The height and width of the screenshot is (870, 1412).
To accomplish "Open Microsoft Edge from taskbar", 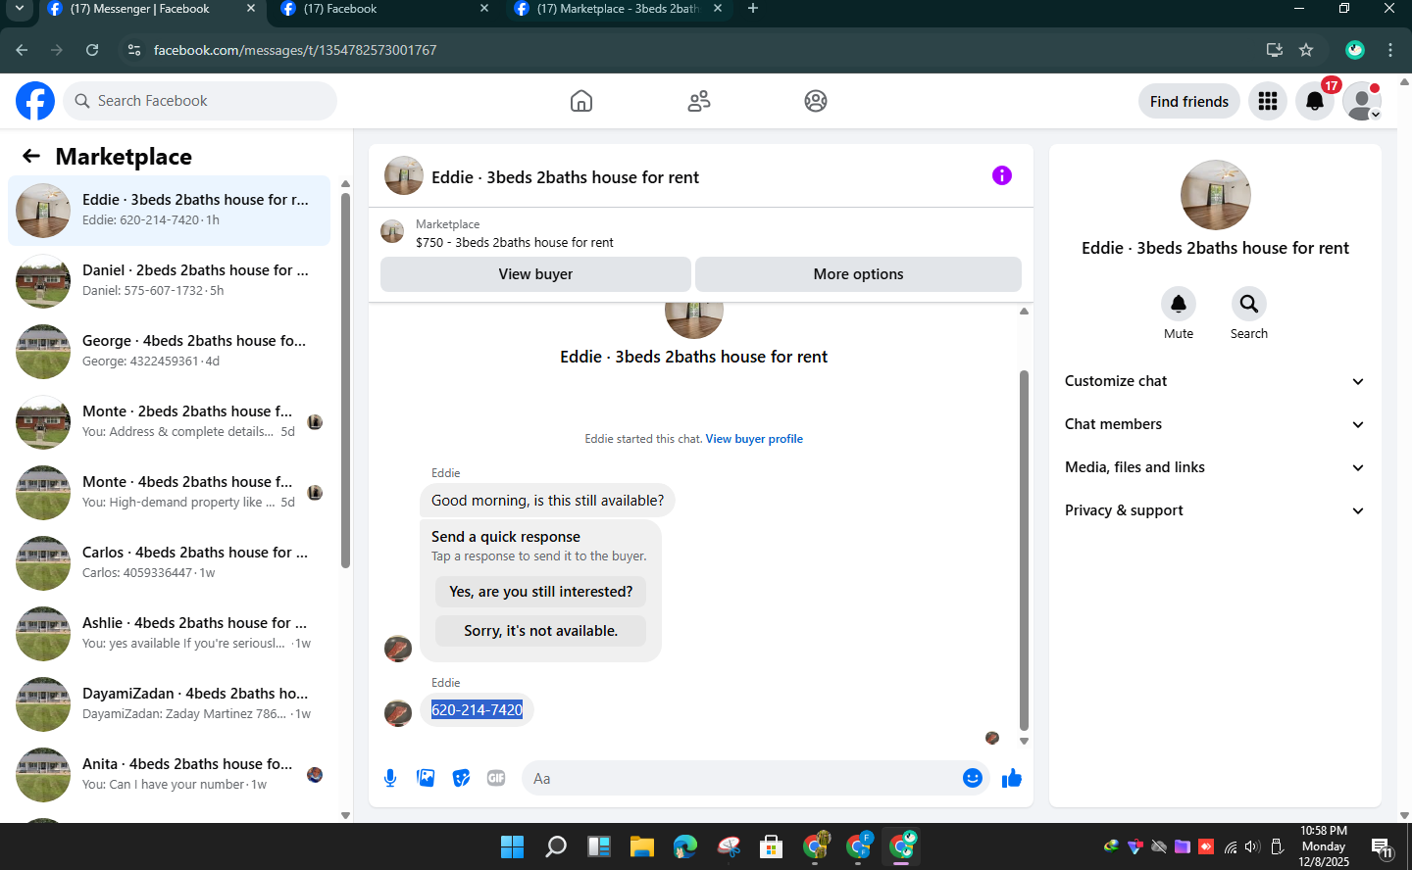I will tap(685, 846).
